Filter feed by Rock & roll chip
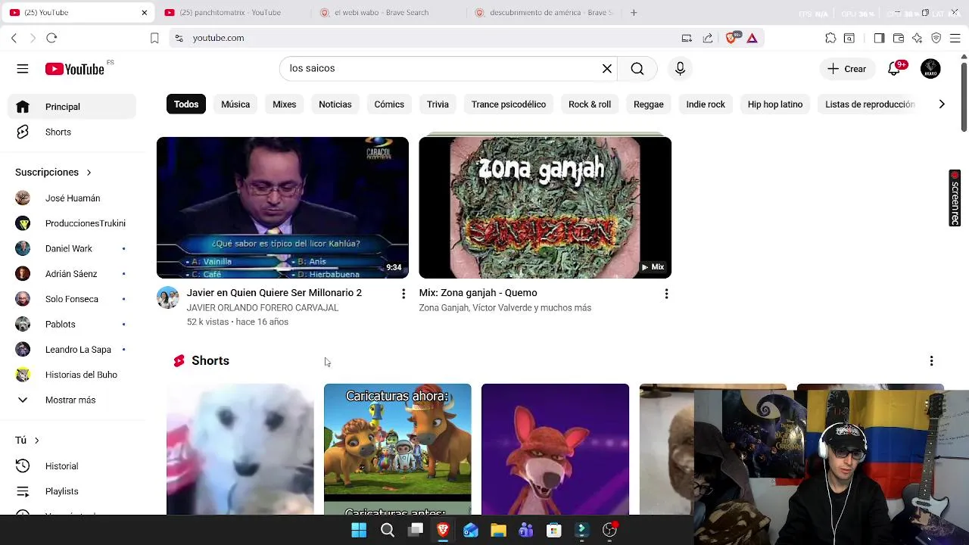 point(590,104)
